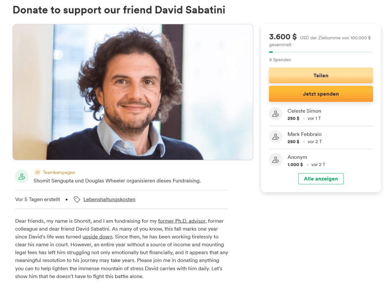Click Celeste Simon's donor avatar icon
Image resolution: width=391 pixels, height=283 pixels.
point(276,114)
